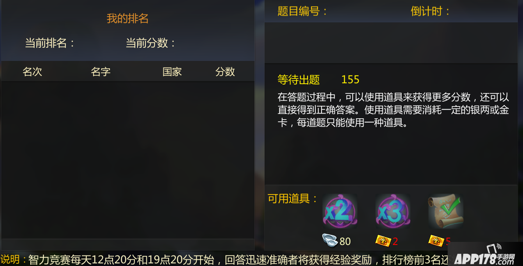The image size is (523, 266).
Task: Click the 国家 column header
Action: pos(172,71)
